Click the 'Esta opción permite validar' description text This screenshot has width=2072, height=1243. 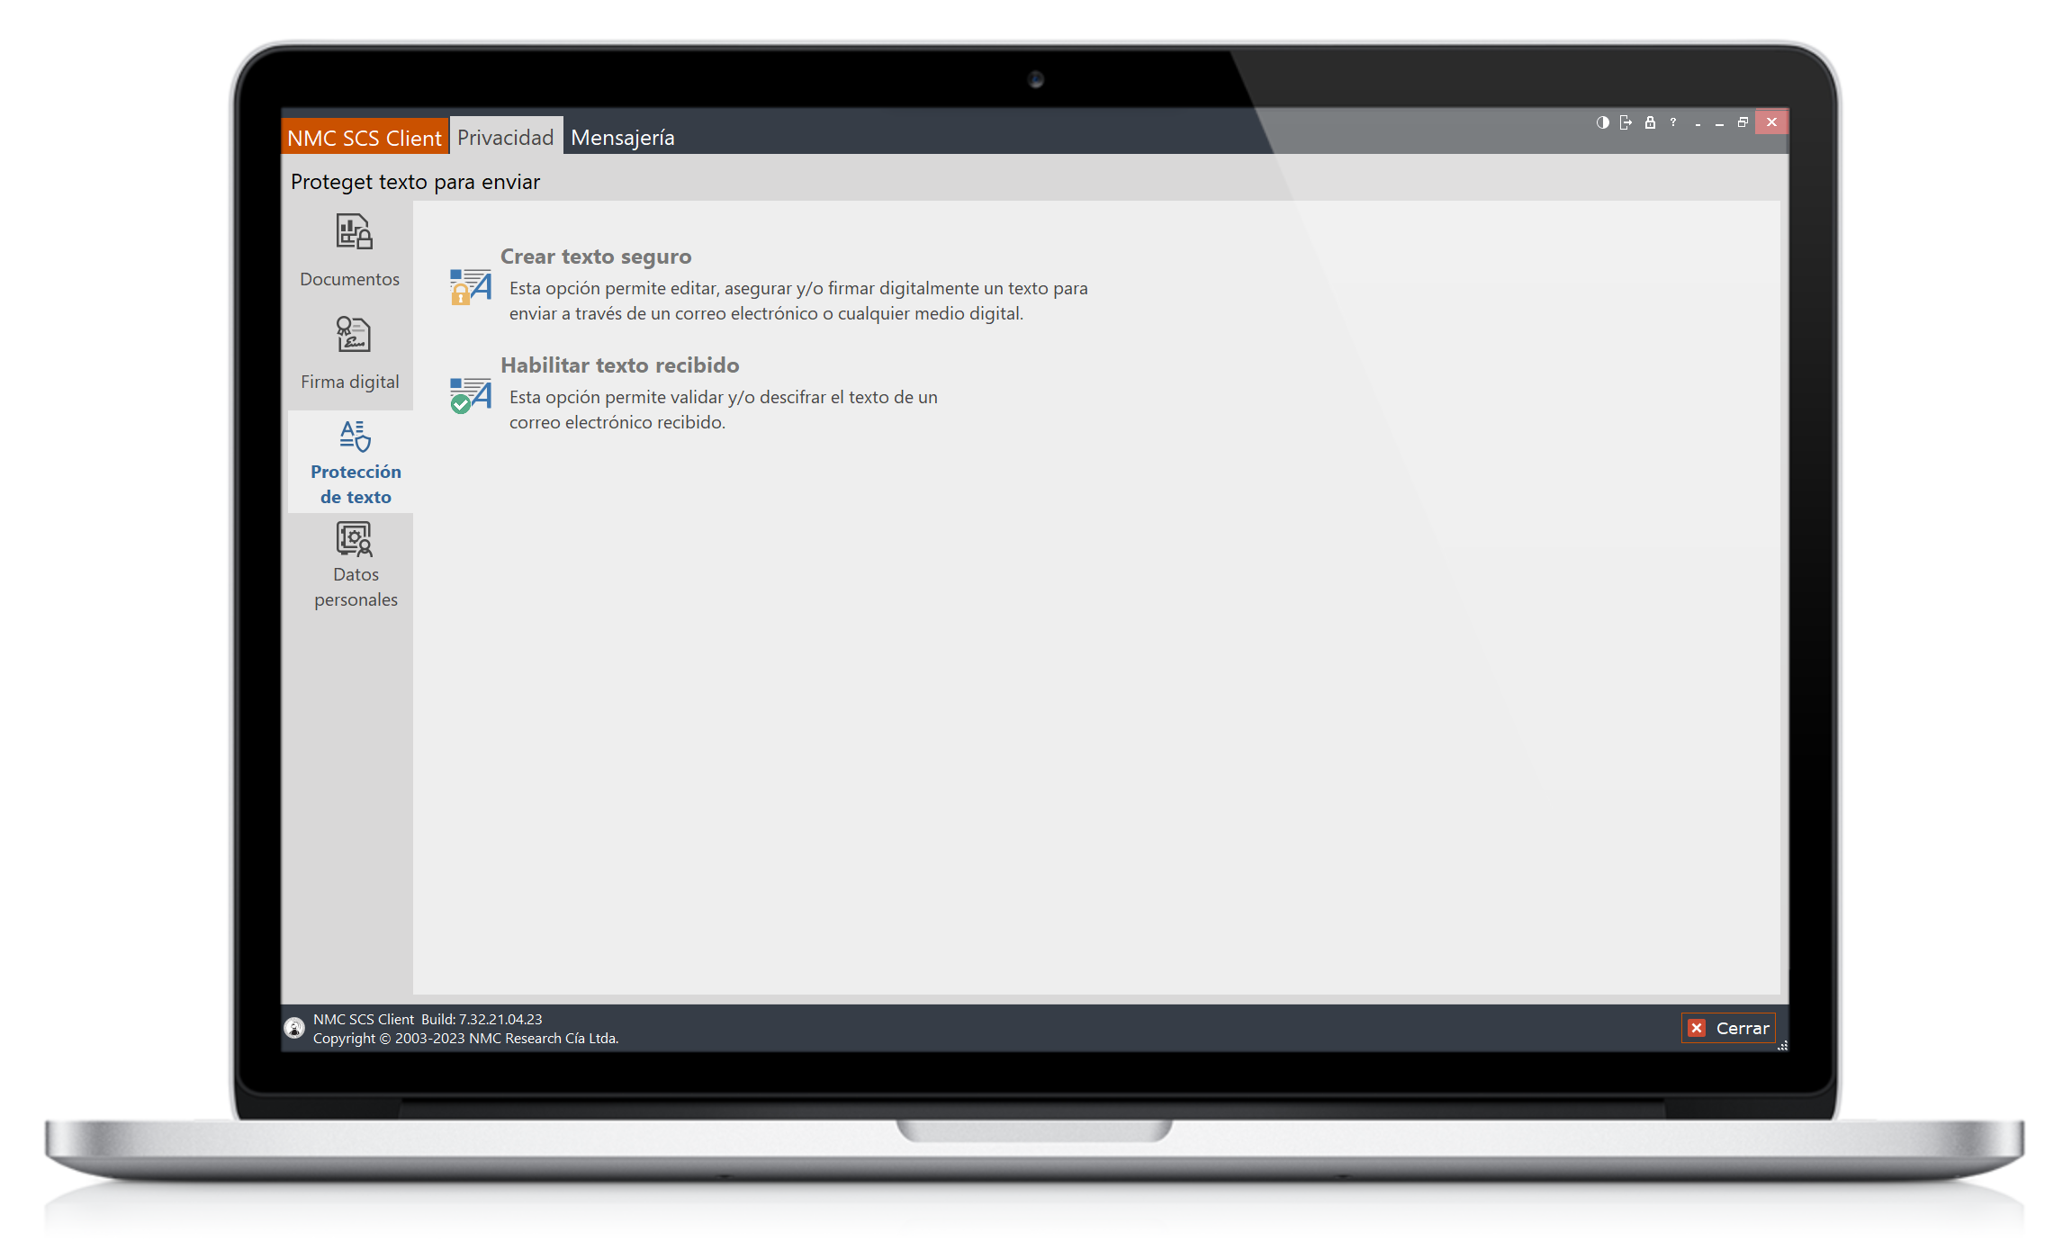(724, 410)
